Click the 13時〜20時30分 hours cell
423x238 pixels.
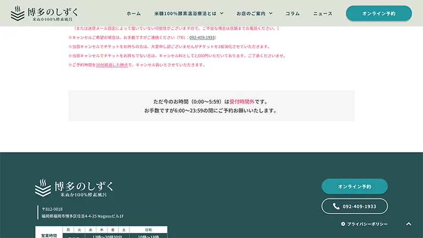pos(107,236)
